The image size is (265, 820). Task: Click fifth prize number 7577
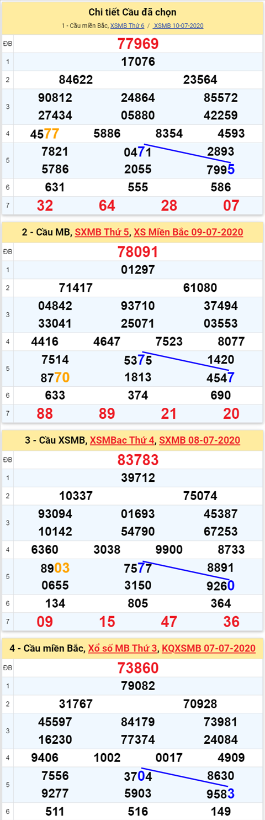tap(138, 567)
